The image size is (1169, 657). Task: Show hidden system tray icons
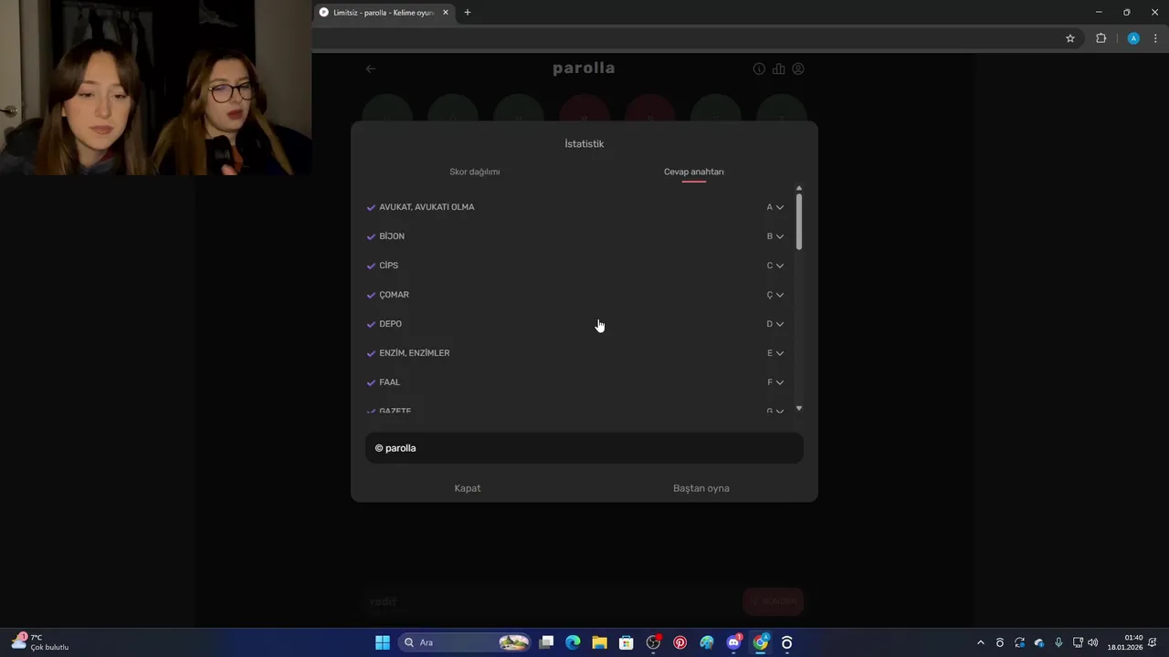pos(981,642)
